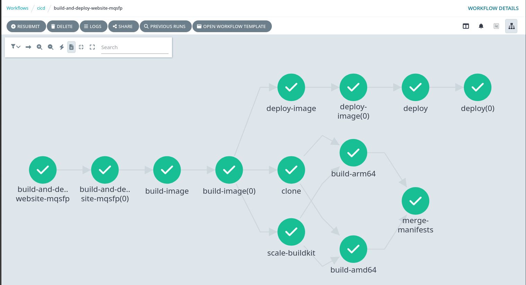Viewport: 526px width, 285px height.
Task: Toggle the node labels document icon
Action: pyautogui.click(x=71, y=47)
